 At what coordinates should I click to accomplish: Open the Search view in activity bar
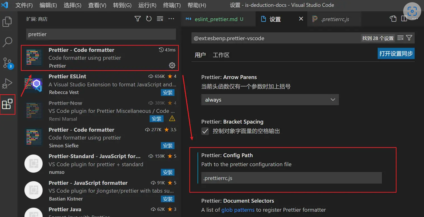pyautogui.click(x=7, y=42)
